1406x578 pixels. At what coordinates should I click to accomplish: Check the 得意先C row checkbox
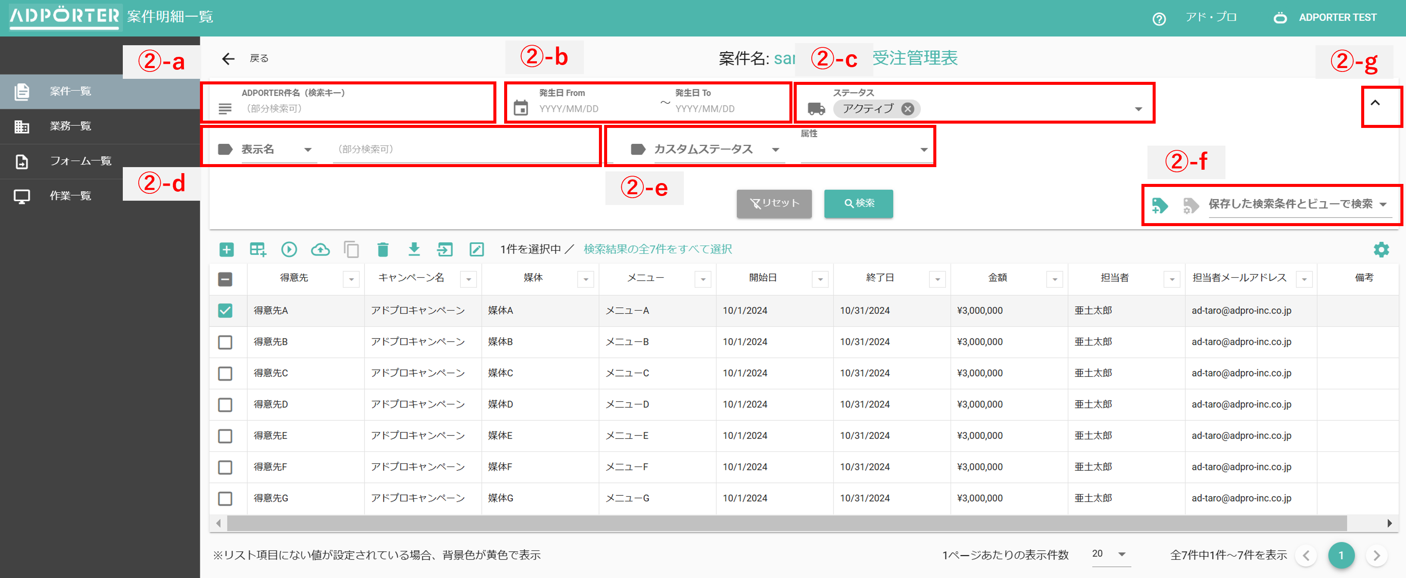coord(225,373)
